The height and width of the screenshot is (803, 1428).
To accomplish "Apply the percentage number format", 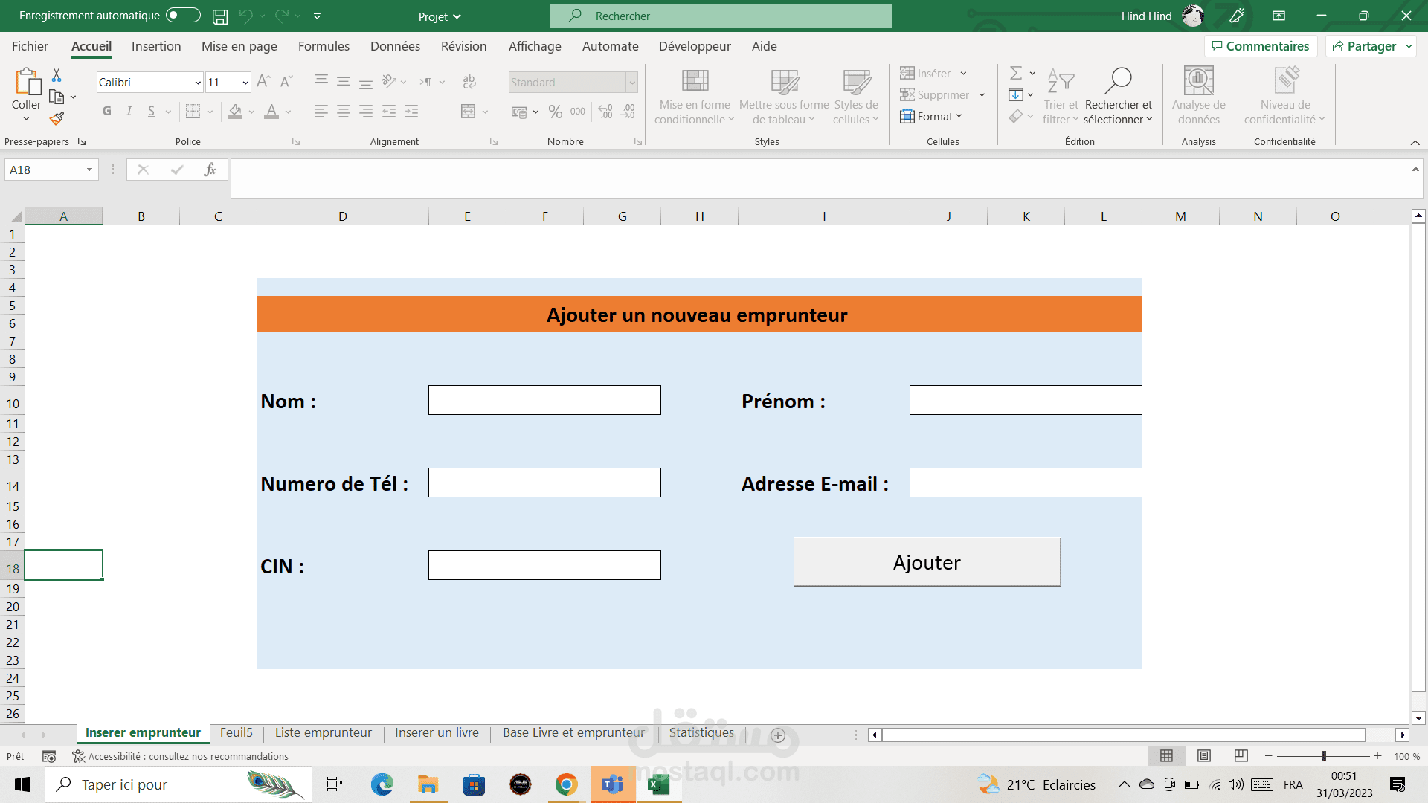I will (554, 112).
